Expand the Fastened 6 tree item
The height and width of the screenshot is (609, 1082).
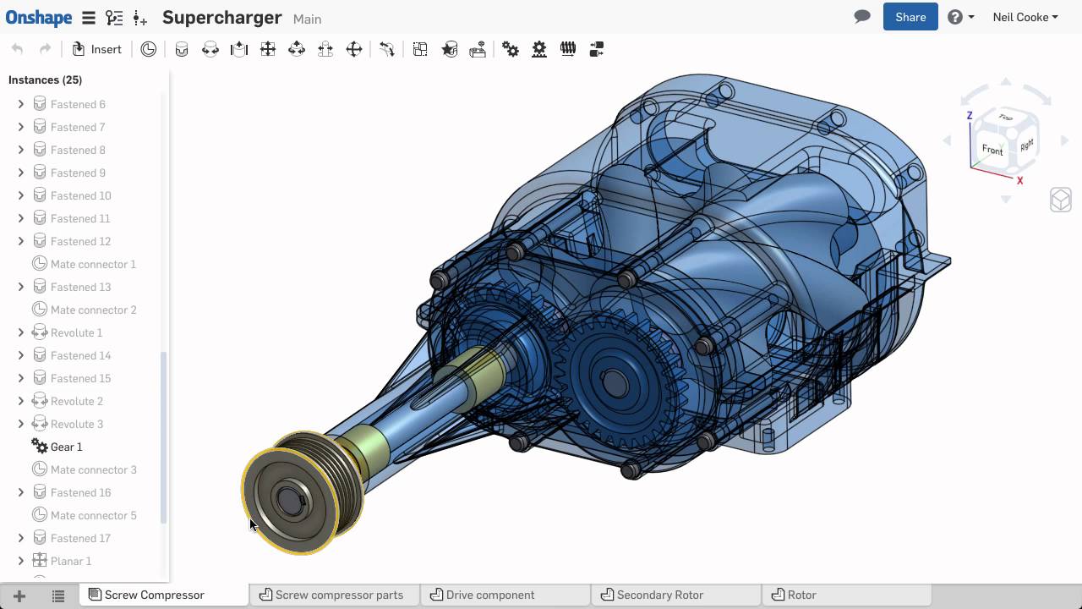(x=21, y=104)
